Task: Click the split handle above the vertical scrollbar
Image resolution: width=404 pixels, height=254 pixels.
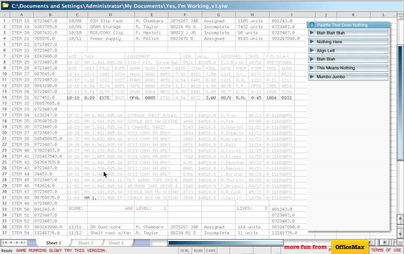Action: click(400, 16)
